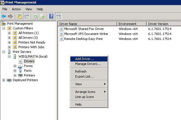Click the Printers With Jobs filter icon
Screen dimensions: 181x120
[15, 47]
